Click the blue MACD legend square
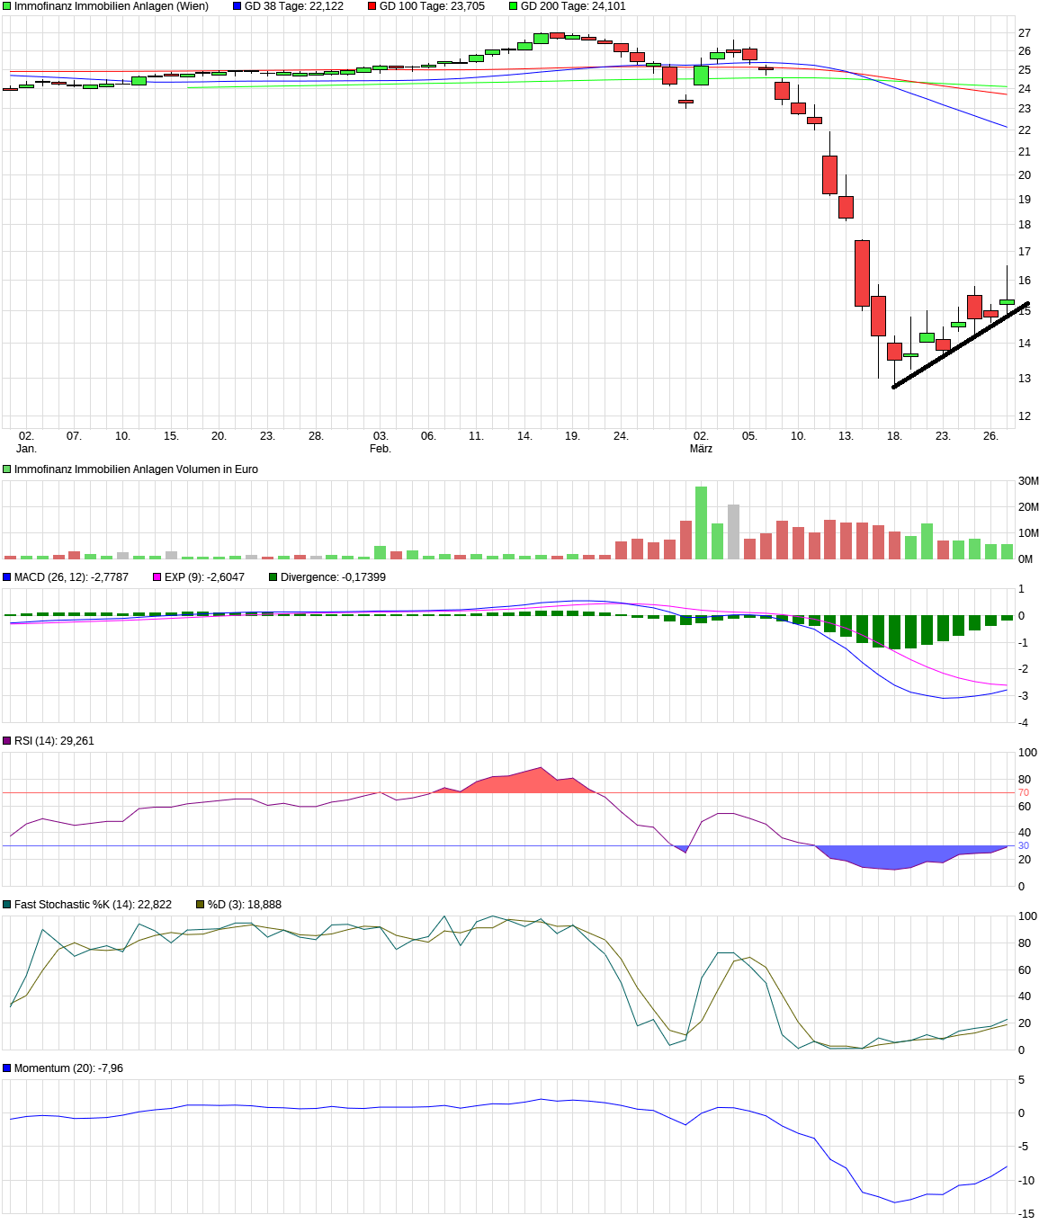The width and height of the screenshot is (1057, 1224). [7, 577]
